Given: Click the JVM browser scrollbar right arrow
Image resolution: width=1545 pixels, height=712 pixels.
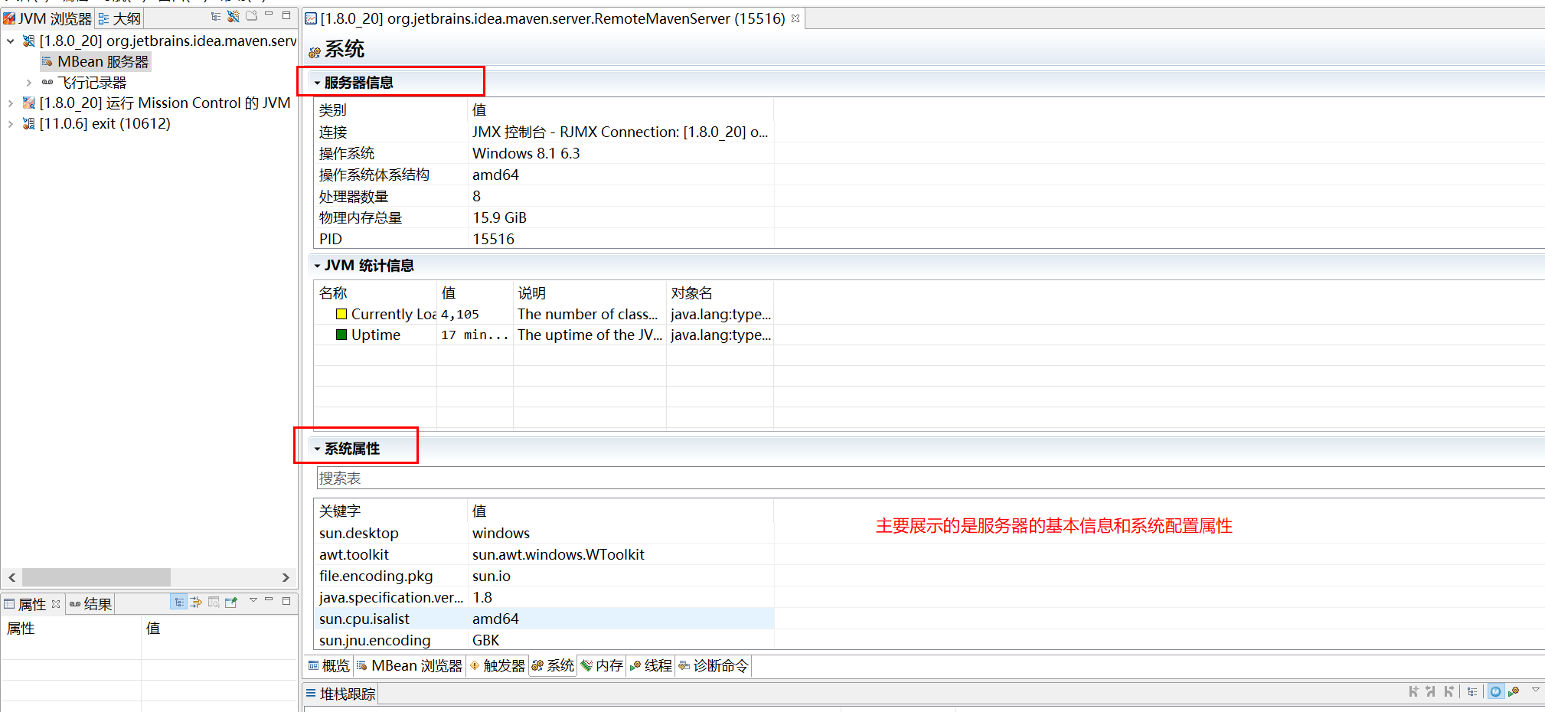Looking at the screenshot, I should coord(286,577).
